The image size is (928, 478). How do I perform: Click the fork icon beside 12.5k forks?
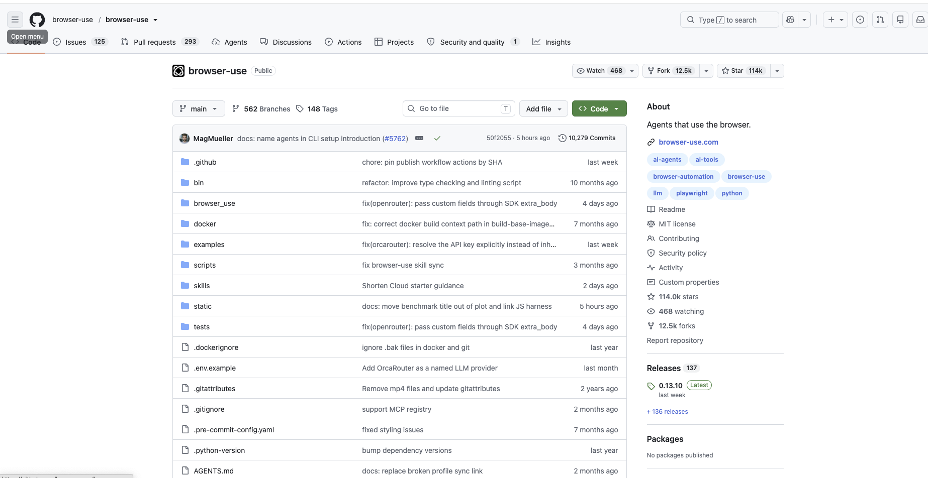[x=651, y=326]
